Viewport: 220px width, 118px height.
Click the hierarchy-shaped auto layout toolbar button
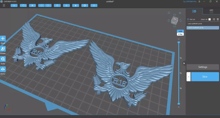(67, 5)
